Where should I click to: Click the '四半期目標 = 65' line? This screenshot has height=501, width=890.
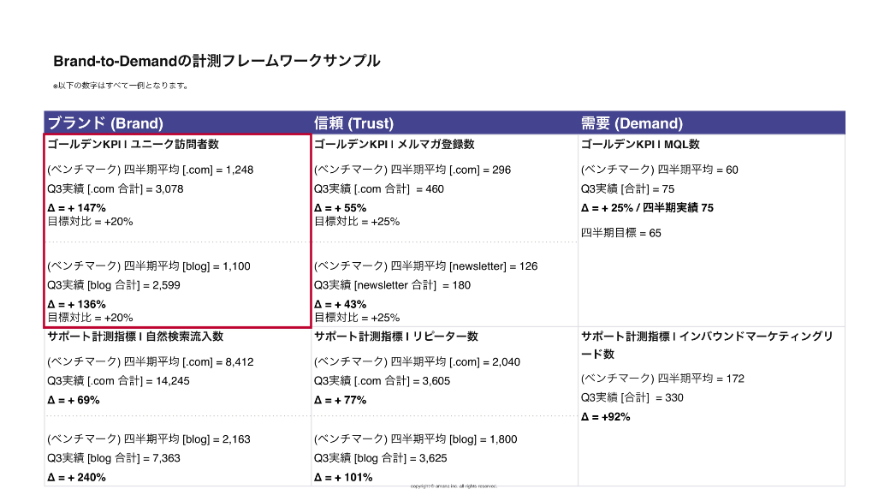point(621,233)
